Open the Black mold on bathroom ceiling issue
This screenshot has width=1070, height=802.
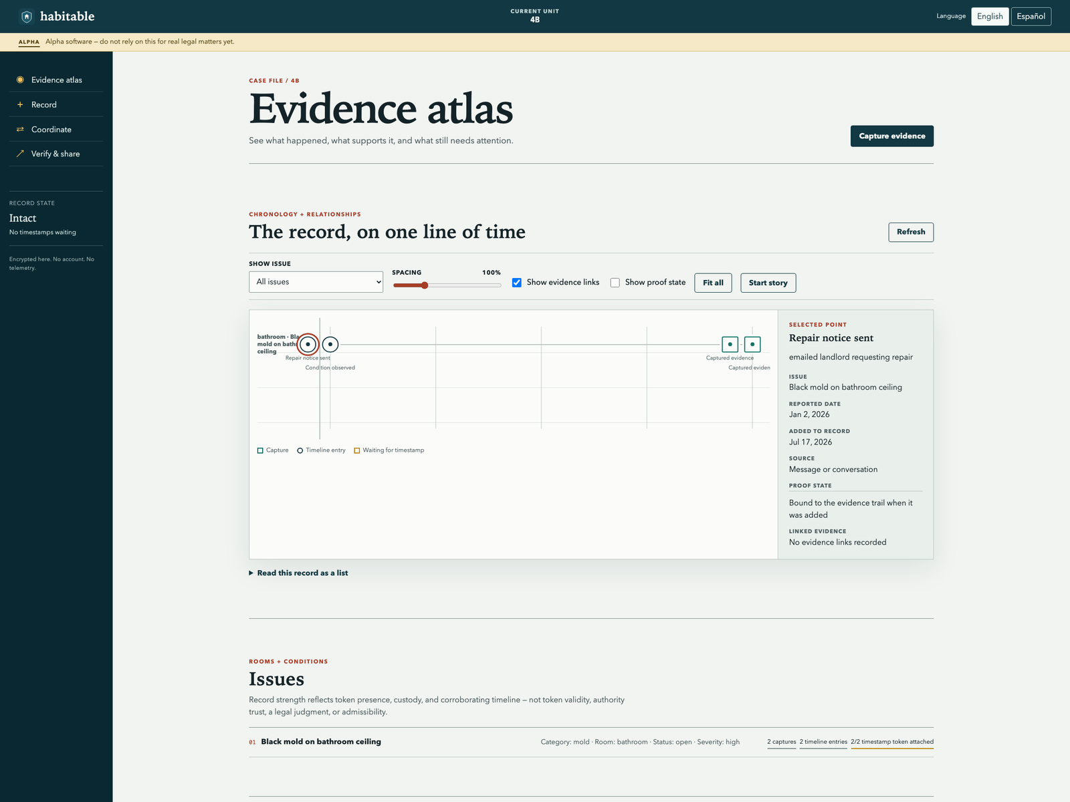(321, 742)
